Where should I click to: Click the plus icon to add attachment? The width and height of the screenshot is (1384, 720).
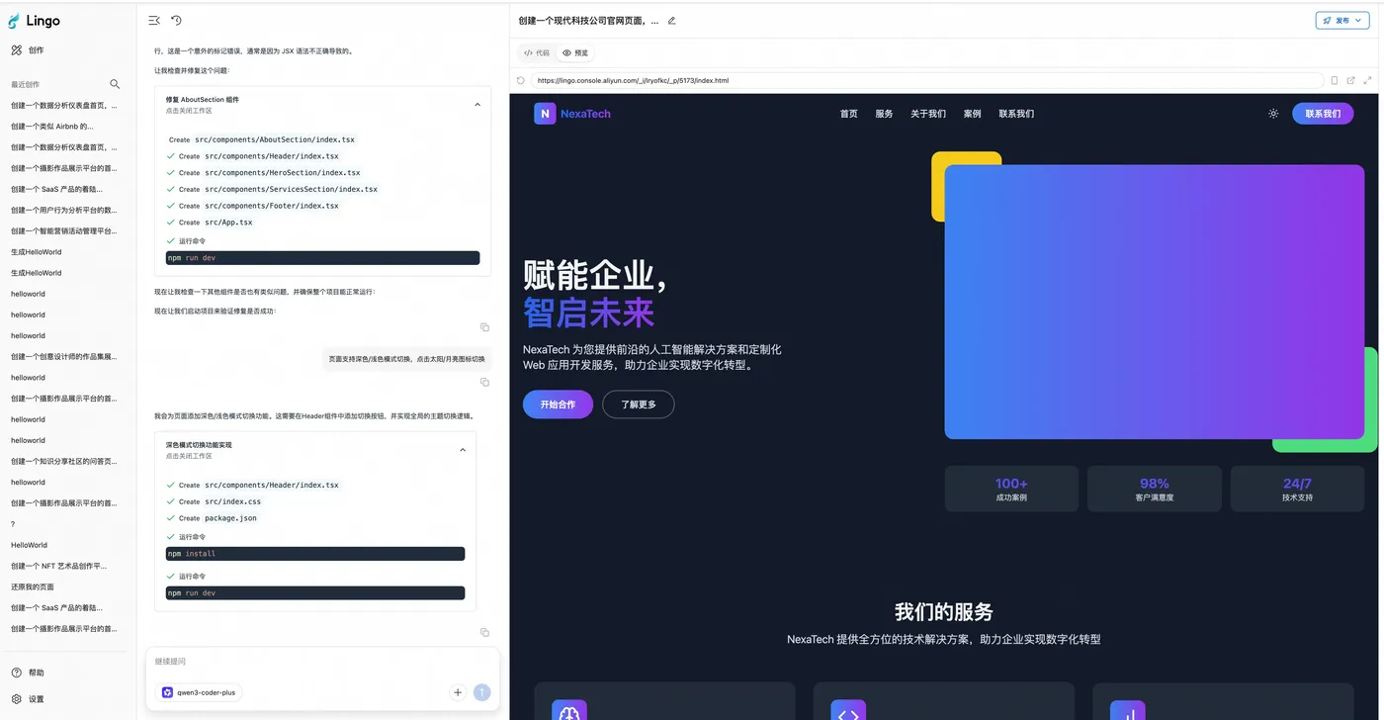click(458, 692)
